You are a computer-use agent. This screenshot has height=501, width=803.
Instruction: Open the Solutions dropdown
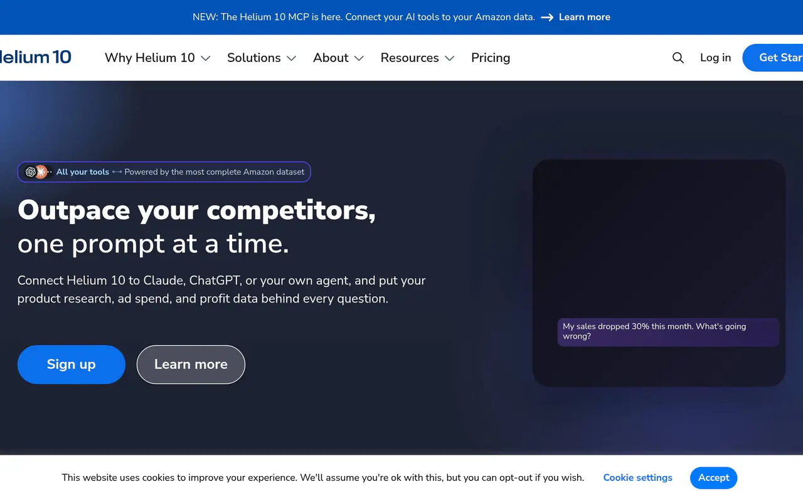tap(262, 58)
